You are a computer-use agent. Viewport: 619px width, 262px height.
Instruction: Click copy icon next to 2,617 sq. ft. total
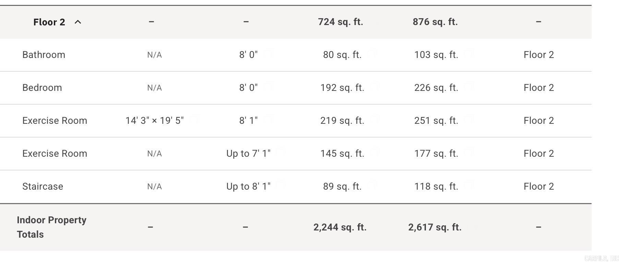473,227
